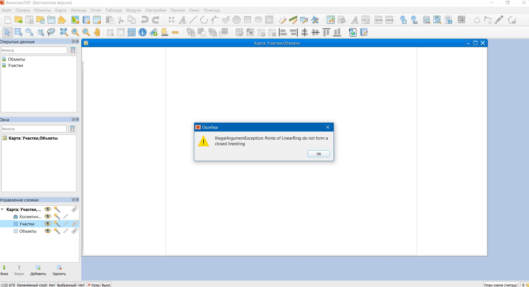The image size is (529, 287).
Task: Click the ruler measurement tool
Action: point(175,32)
